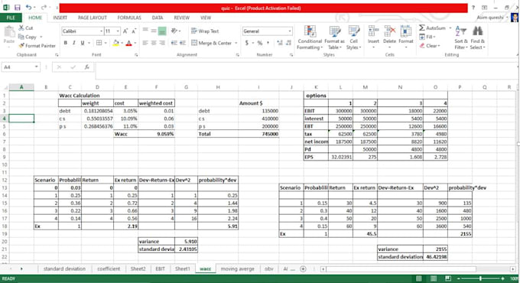Click the Cut button
This screenshot has height=283, width=520.
pos(26,28)
